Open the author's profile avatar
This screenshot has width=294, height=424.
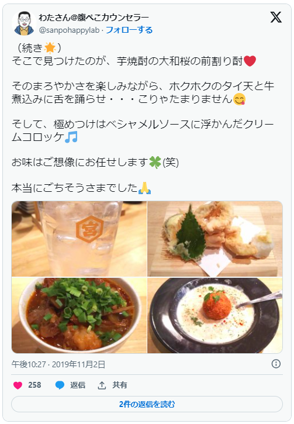click(x=24, y=23)
